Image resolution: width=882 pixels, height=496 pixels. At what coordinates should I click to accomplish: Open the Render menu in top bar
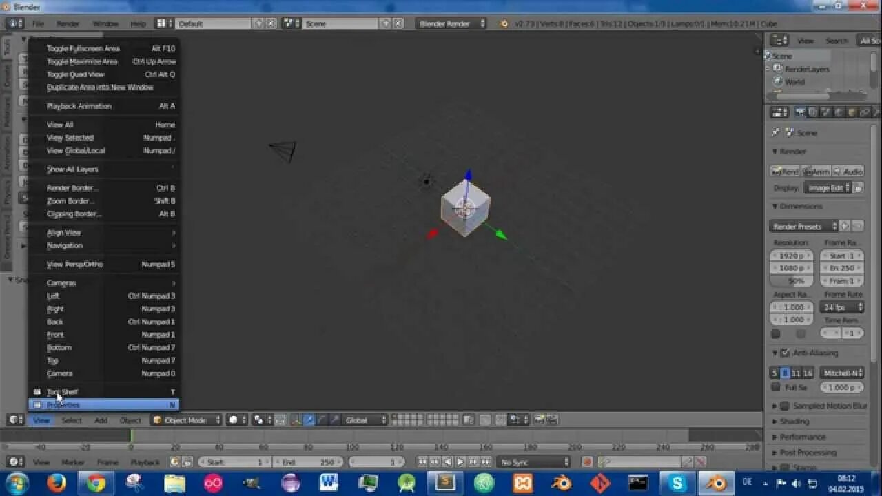click(x=68, y=23)
